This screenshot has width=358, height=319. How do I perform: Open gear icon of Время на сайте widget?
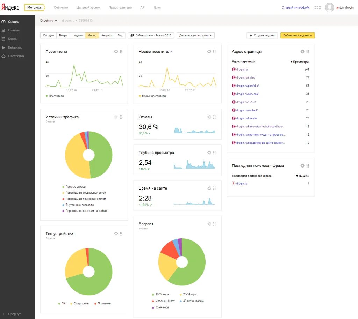click(209, 188)
